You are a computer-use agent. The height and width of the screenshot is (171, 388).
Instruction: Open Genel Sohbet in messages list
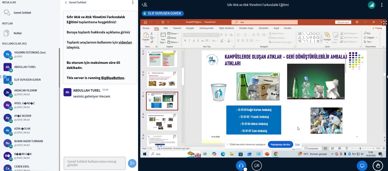[x=22, y=13]
